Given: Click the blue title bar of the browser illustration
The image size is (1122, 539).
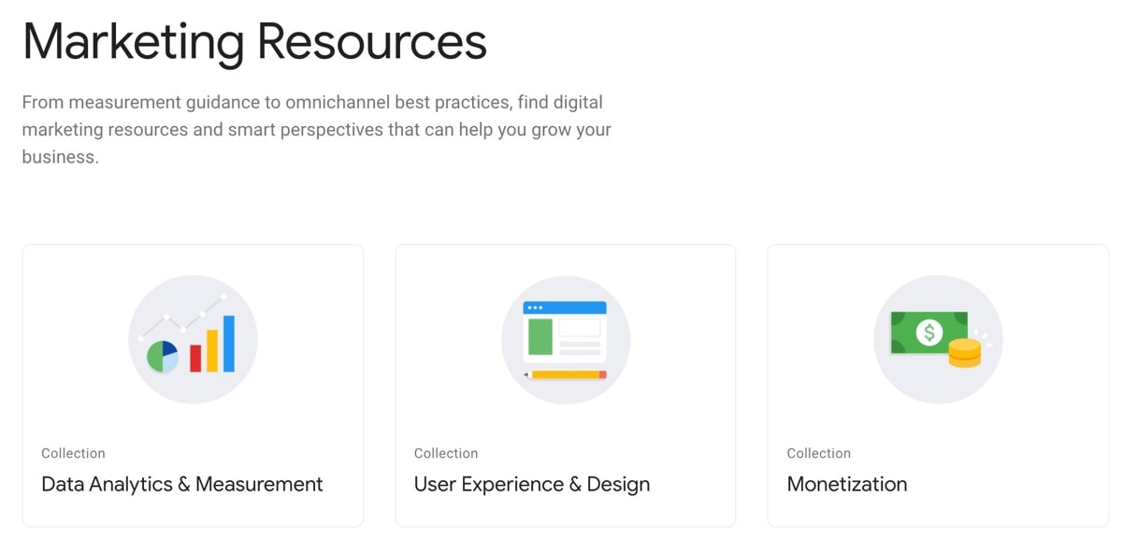Looking at the screenshot, I should pyautogui.click(x=566, y=307).
